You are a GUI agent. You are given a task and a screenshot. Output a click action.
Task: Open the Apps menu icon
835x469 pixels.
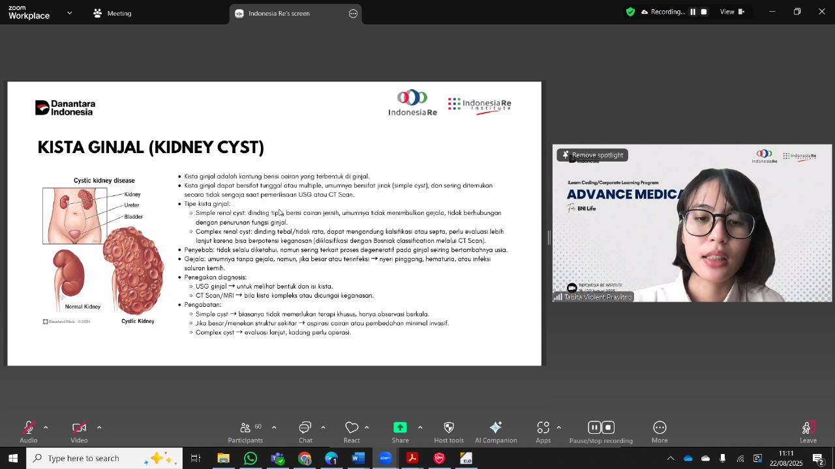tap(543, 429)
